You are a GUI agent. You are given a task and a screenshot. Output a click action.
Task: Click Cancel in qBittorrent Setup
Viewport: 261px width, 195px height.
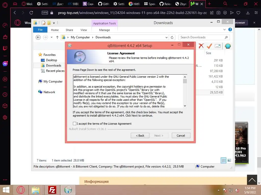181,136
